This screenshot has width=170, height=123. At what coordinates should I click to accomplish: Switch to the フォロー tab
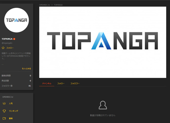(x=61, y=84)
